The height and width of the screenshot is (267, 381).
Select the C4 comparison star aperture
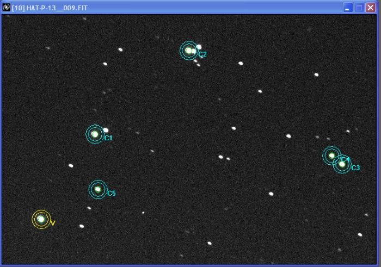pyautogui.click(x=331, y=156)
